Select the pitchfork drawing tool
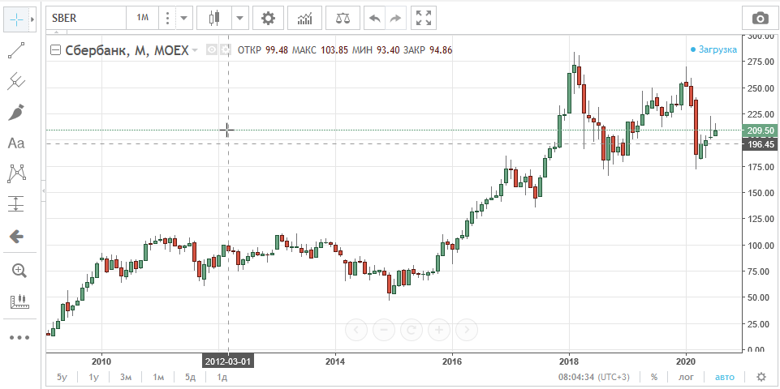 pyautogui.click(x=16, y=81)
